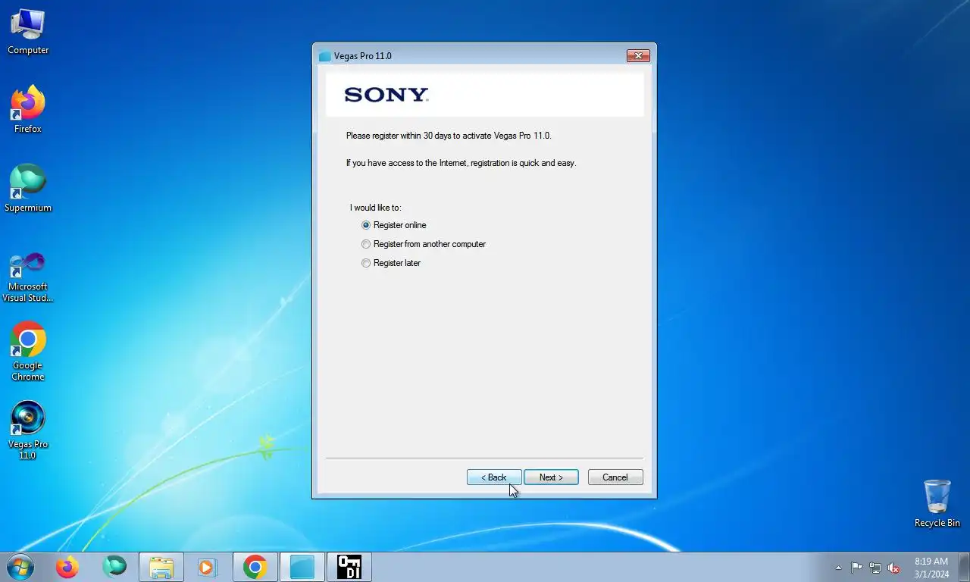Screen dimensions: 970x582
Task: Open Windows Media Player from the taskbar
Action: (x=208, y=567)
